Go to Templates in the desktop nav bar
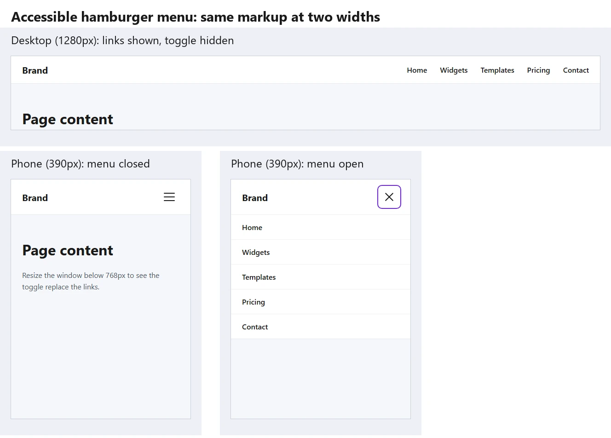This screenshot has height=438, width=611. point(497,70)
